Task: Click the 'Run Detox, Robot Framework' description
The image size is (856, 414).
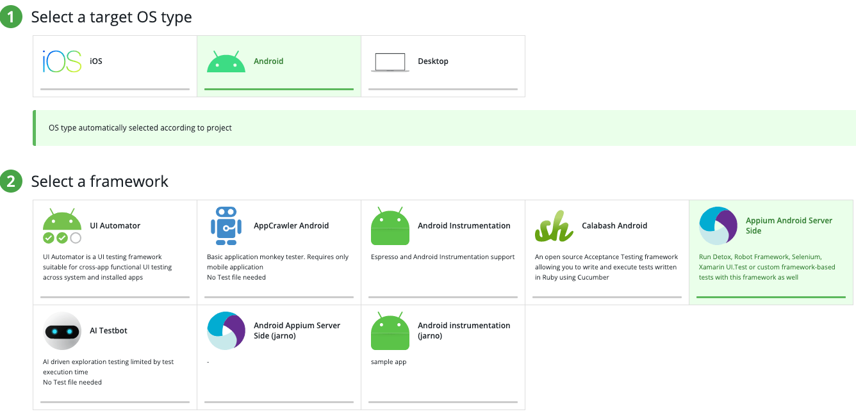Action: tap(767, 267)
